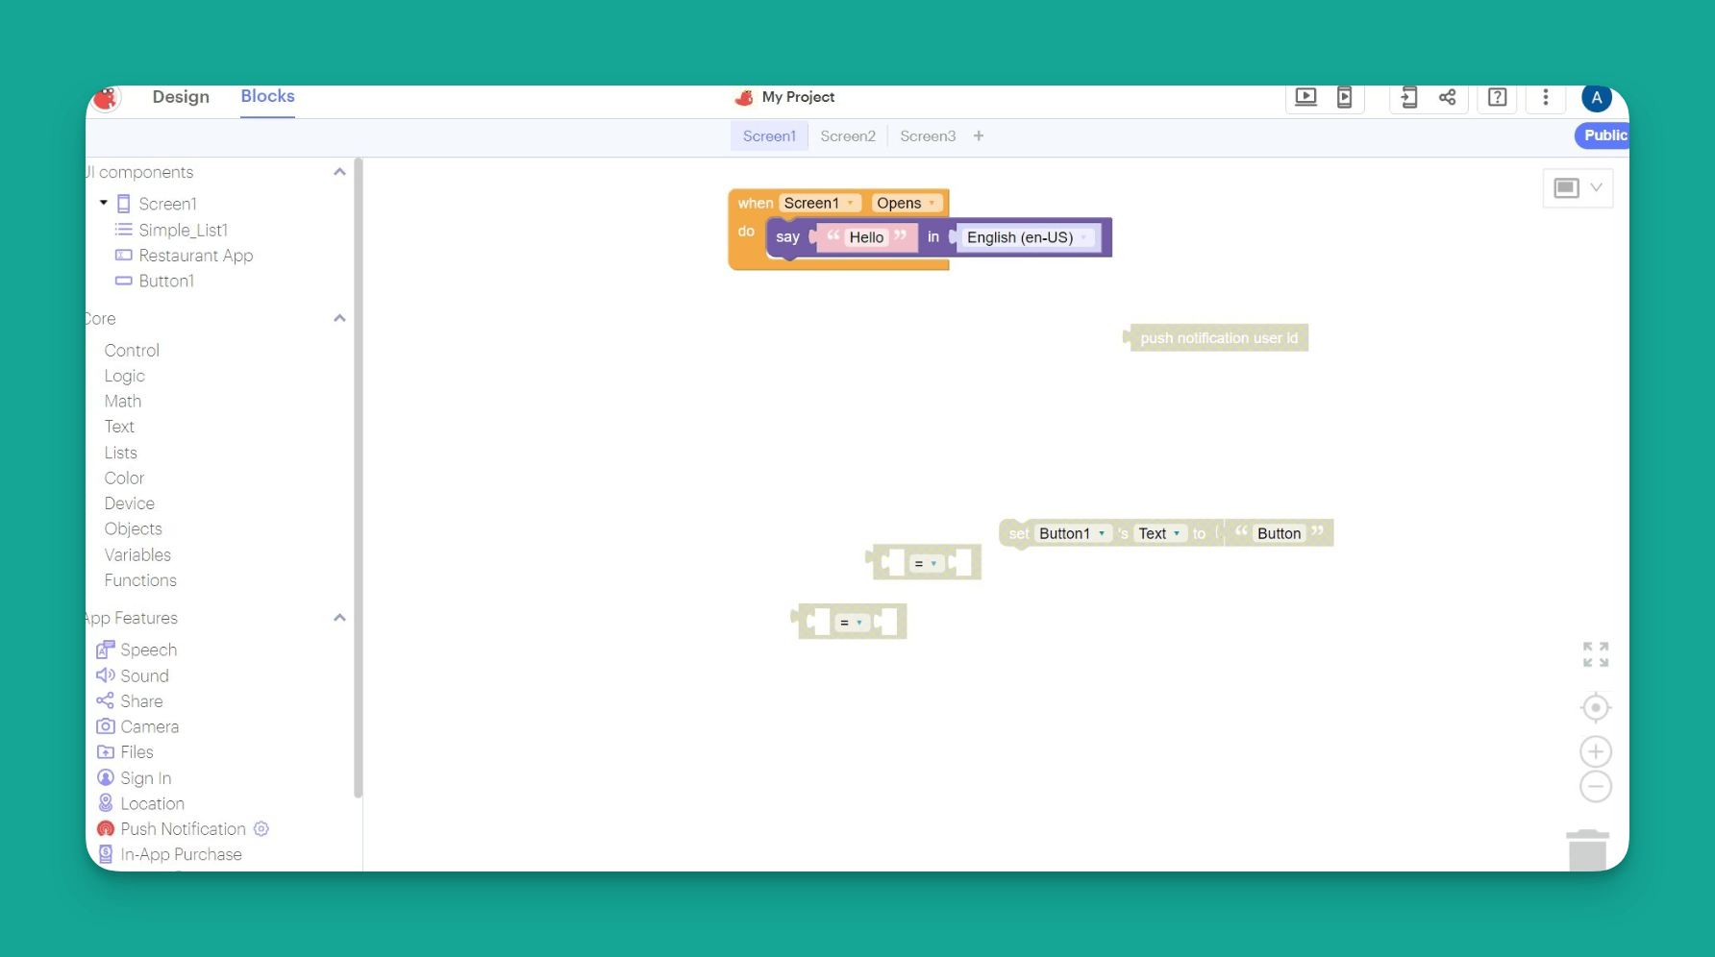The width and height of the screenshot is (1715, 957).
Task: Open the live preview play icon
Action: (x=1305, y=97)
